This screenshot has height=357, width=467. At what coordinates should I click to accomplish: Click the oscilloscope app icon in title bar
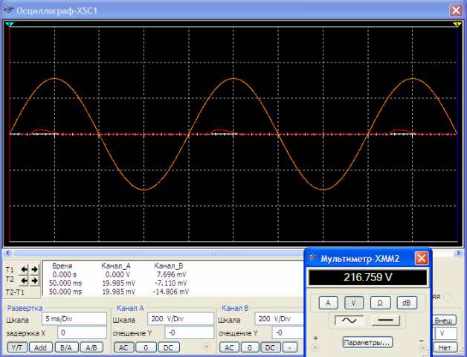coord(8,10)
